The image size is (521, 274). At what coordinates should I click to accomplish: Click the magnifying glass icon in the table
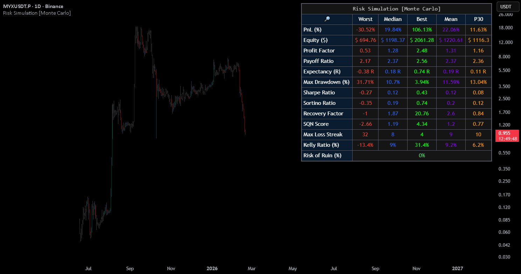[327, 19]
